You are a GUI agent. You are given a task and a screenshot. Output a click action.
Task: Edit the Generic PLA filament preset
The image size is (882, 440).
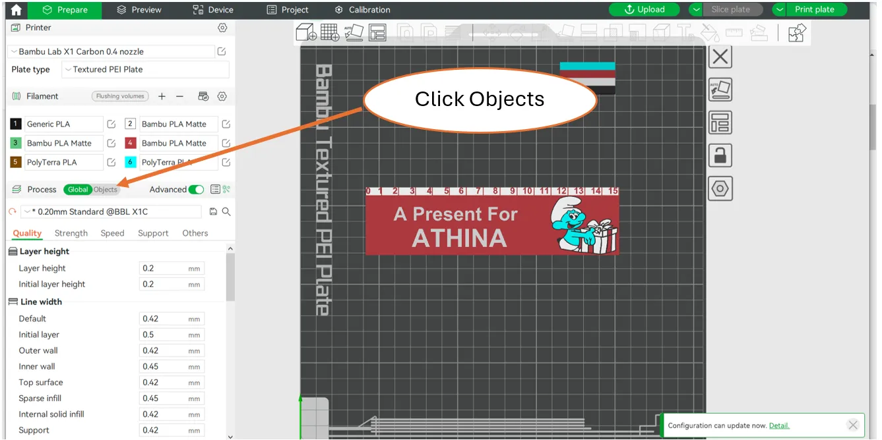click(111, 124)
